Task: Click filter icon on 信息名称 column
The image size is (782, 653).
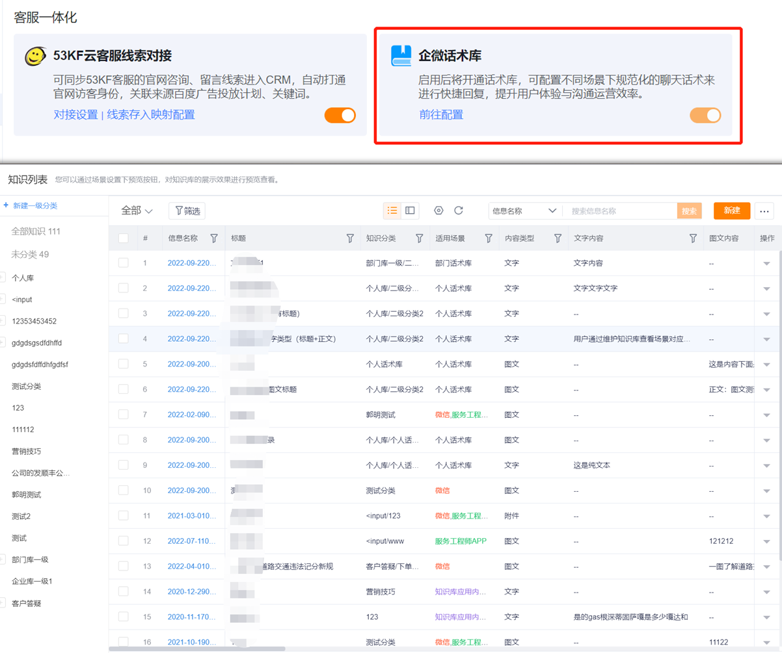Action: pyautogui.click(x=214, y=238)
